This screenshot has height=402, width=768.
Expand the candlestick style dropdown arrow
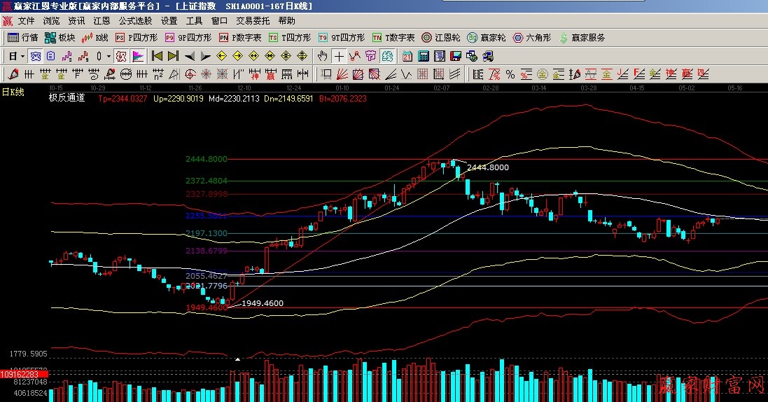[108, 56]
